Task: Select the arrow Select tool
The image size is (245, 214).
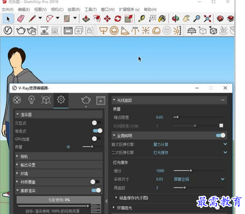Action: point(8,19)
